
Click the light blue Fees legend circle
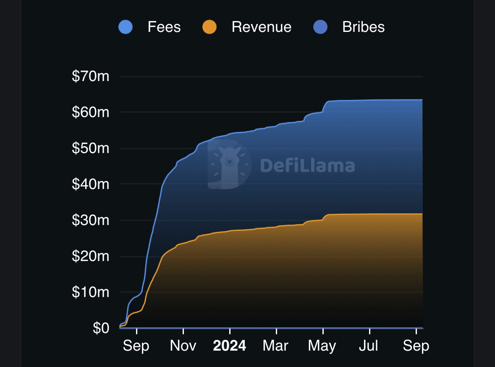point(126,27)
